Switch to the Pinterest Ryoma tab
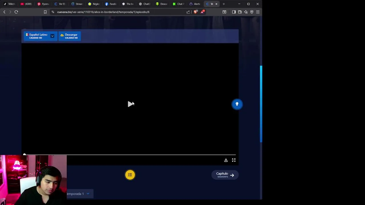Image resolution: width=365 pixels, height=205 pixels. pos(43,4)
